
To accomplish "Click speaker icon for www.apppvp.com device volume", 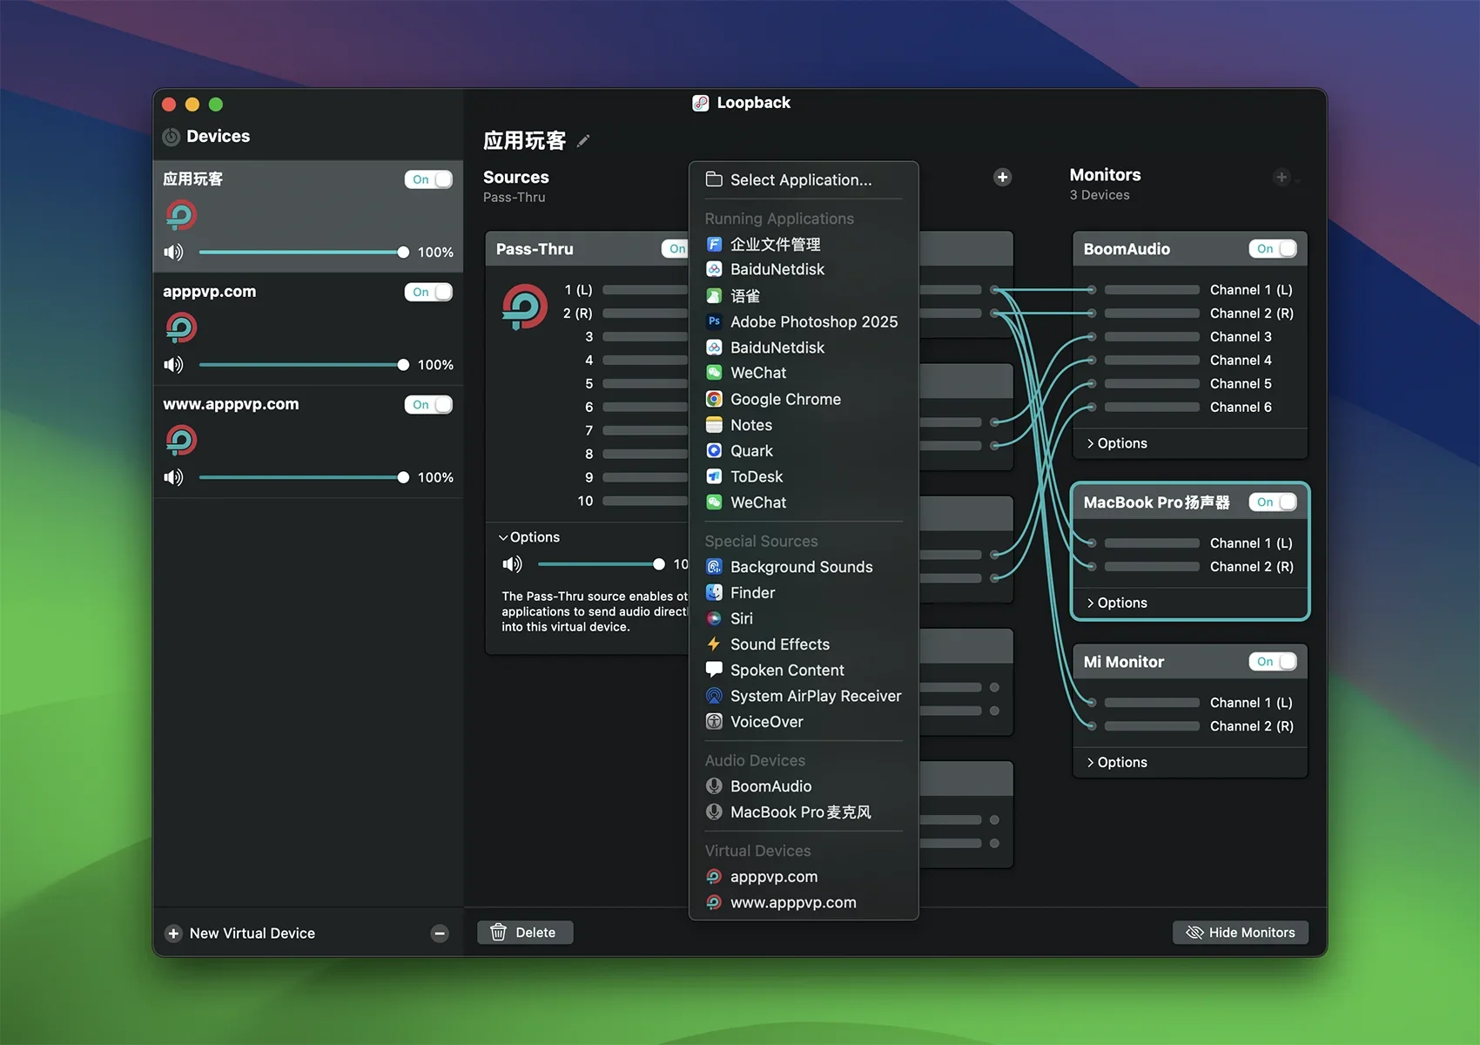I will pos(174,477).
